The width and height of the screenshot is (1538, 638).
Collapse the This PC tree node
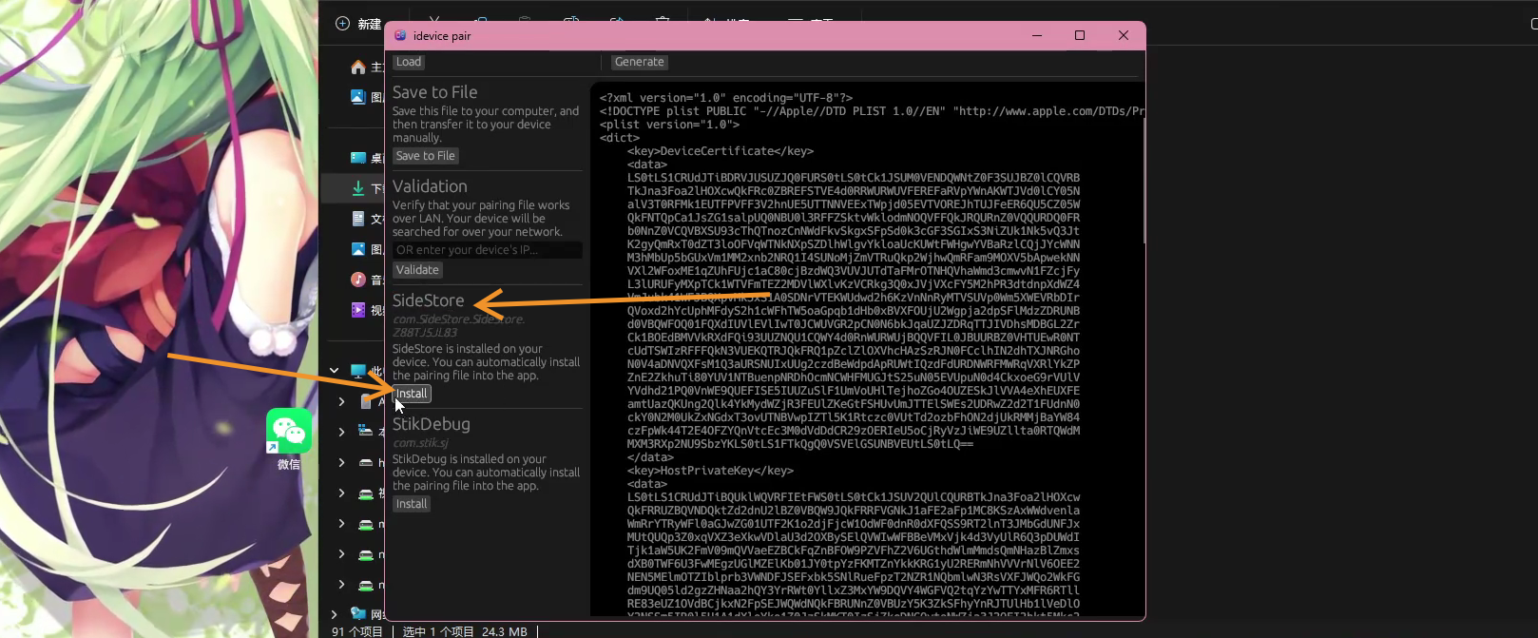tap(334, 371)
